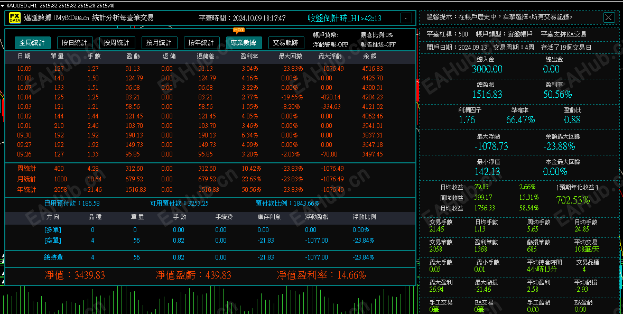Open 按月統計 monthly statistics
Viewport: 623px width, 314px height.
tap(159, 42)
